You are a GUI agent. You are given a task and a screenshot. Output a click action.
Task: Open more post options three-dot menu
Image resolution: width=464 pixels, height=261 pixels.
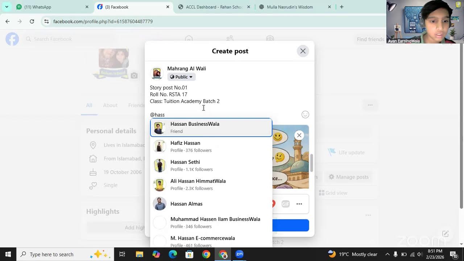point(299,204)
